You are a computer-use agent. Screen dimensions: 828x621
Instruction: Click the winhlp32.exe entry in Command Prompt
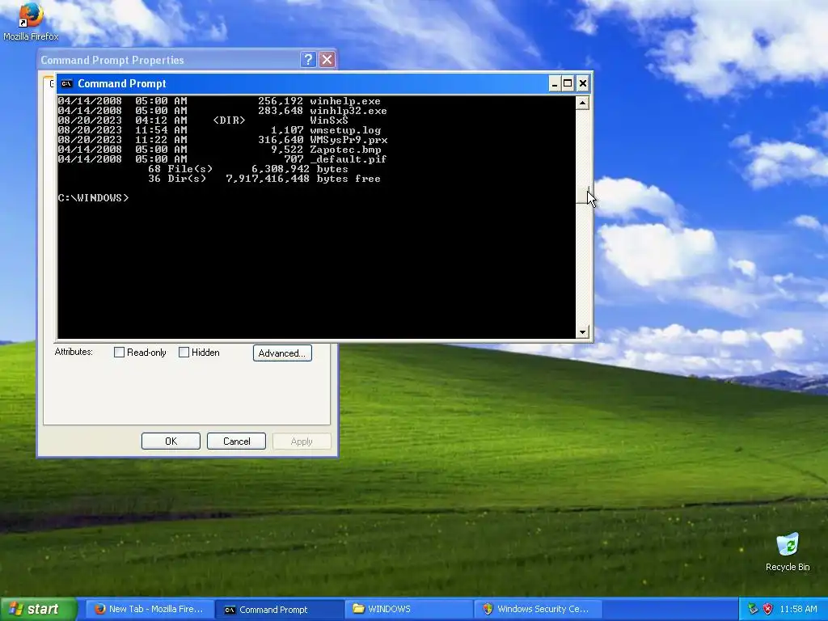click(x=222, y=111)
